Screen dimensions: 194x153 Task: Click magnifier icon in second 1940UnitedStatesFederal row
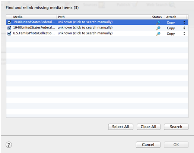coord(158,28)
